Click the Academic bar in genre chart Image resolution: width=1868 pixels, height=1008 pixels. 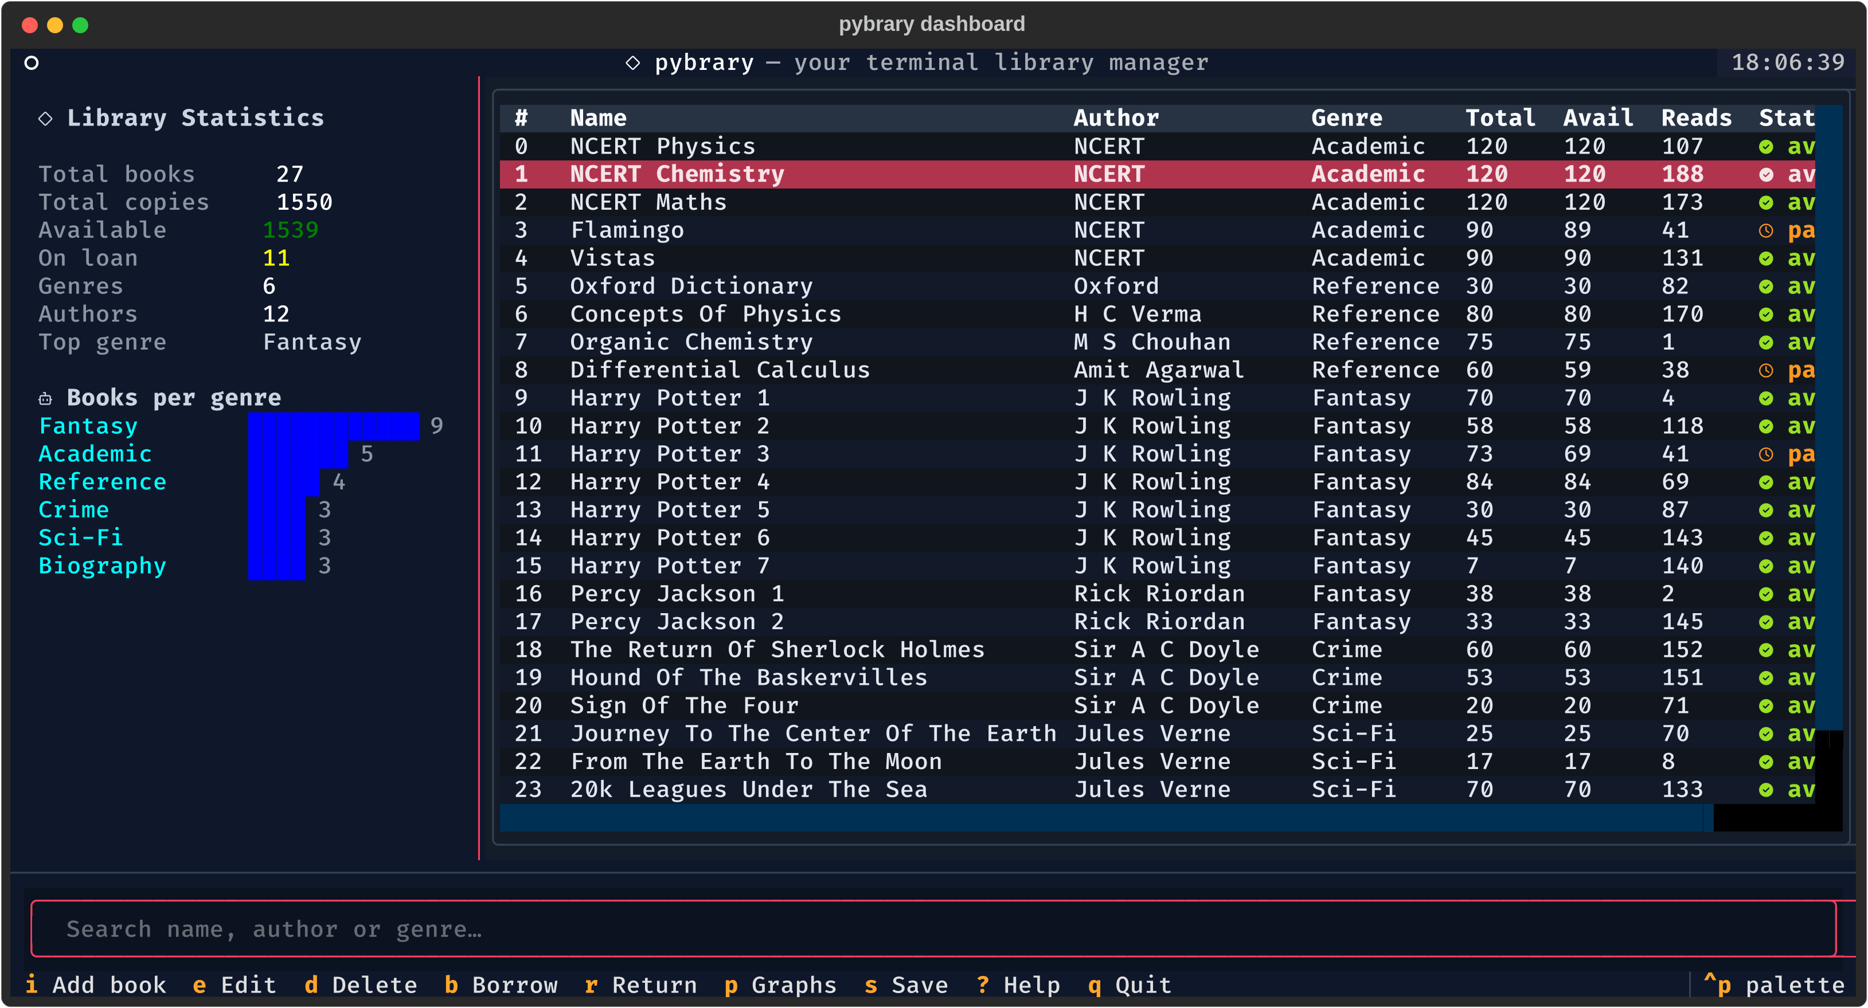[x=298, y=454]
